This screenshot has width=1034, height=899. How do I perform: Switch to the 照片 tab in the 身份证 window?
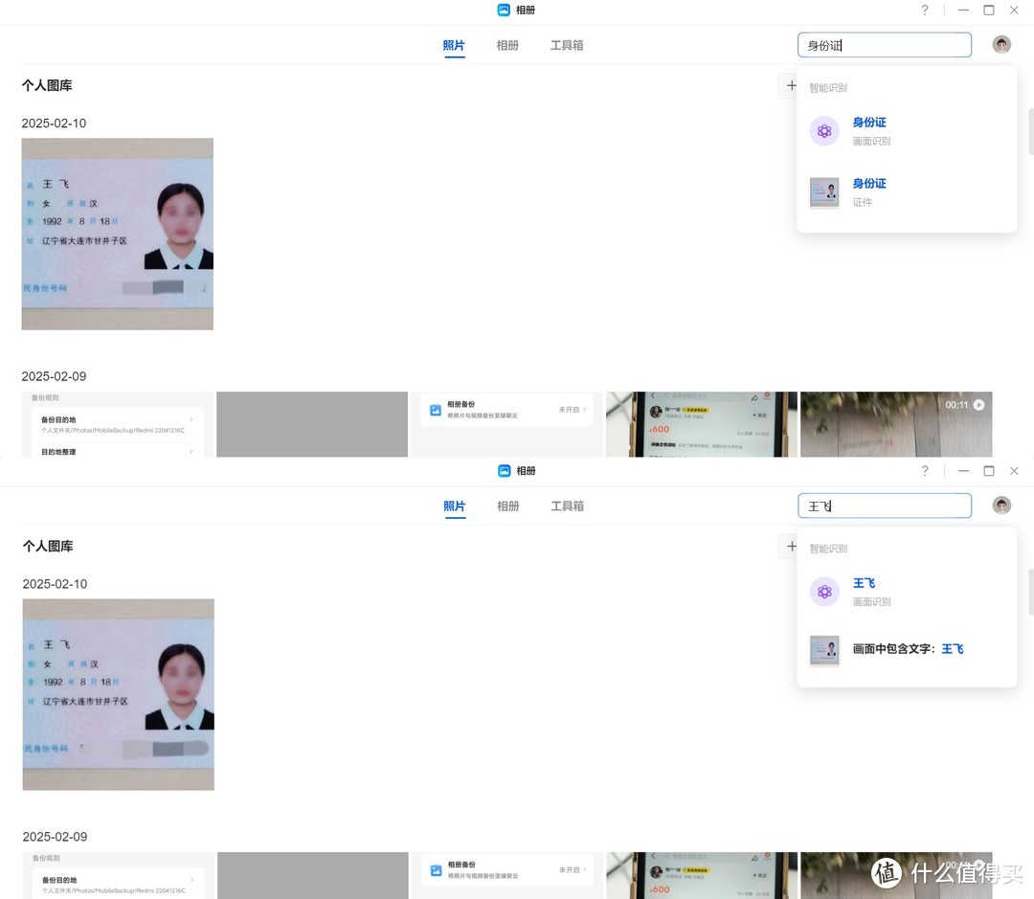point(454,46)
